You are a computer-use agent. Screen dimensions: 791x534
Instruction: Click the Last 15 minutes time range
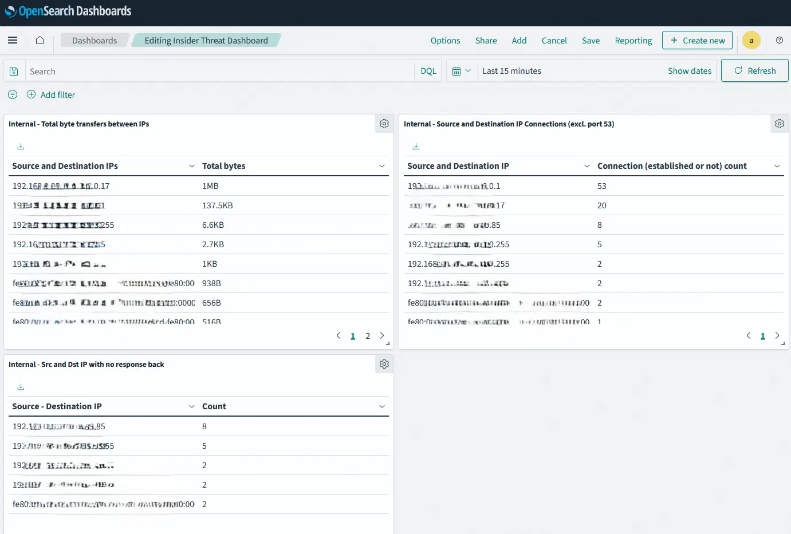511,71
